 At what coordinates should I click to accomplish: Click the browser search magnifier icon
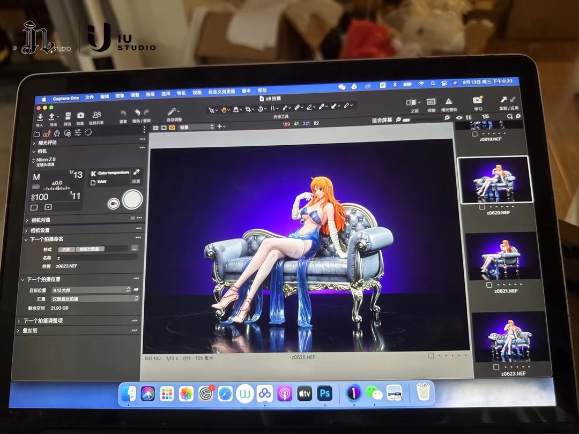(x=510, y=116)
